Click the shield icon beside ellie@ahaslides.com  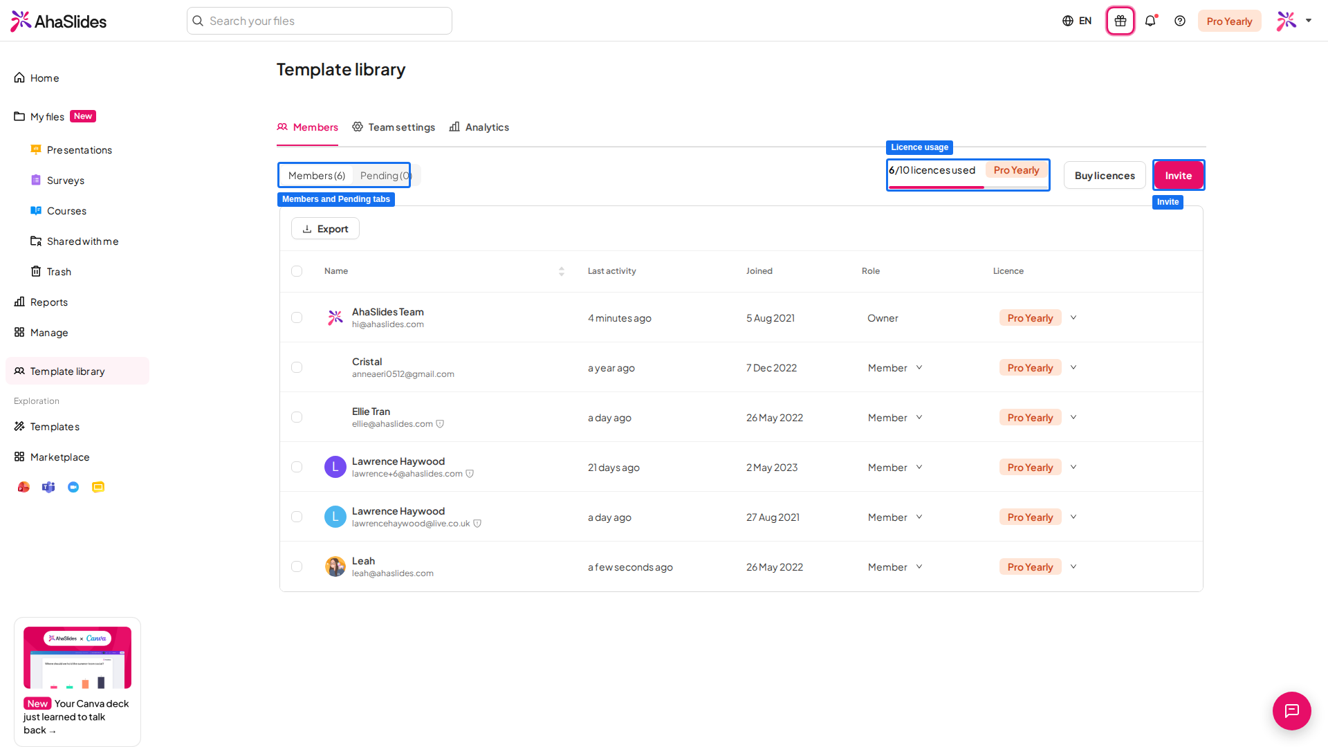[x=440, y=424]
